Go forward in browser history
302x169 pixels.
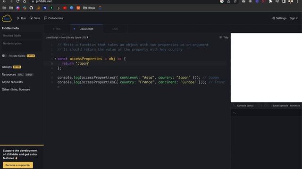tap(11, 1)
